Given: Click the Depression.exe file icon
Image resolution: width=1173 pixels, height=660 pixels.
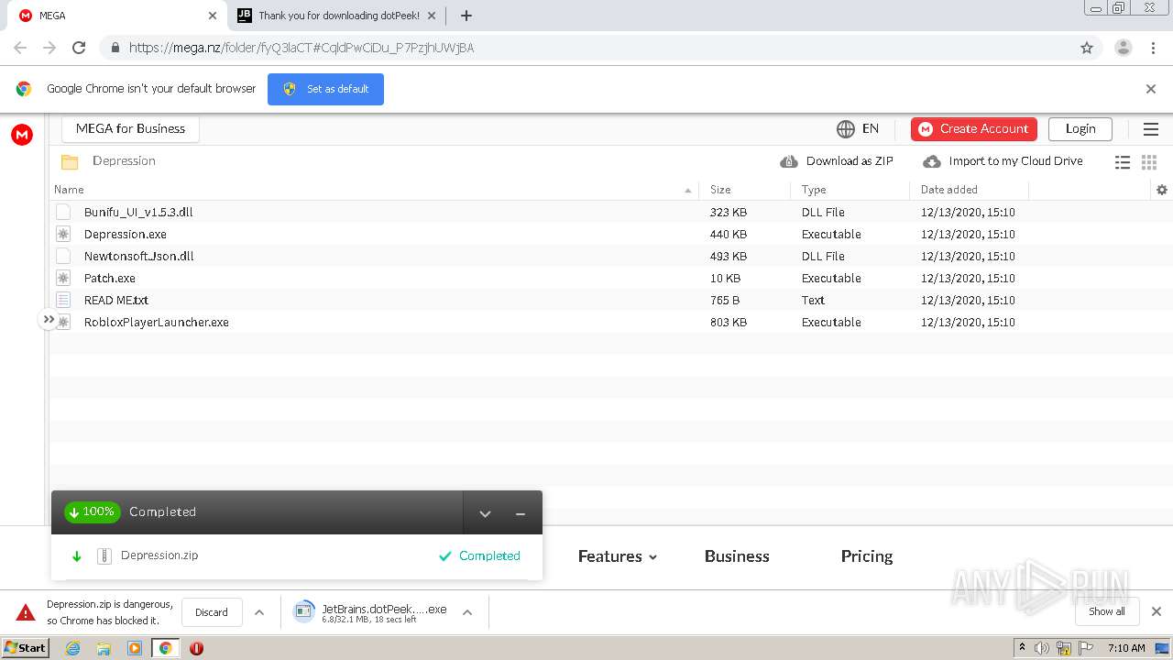Looking at the screenshot, I should (x=63, y=234).
